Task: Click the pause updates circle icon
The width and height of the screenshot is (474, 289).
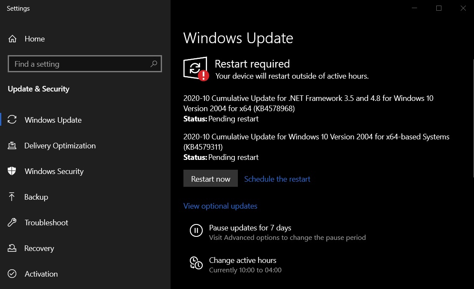Action: [196, 230]
